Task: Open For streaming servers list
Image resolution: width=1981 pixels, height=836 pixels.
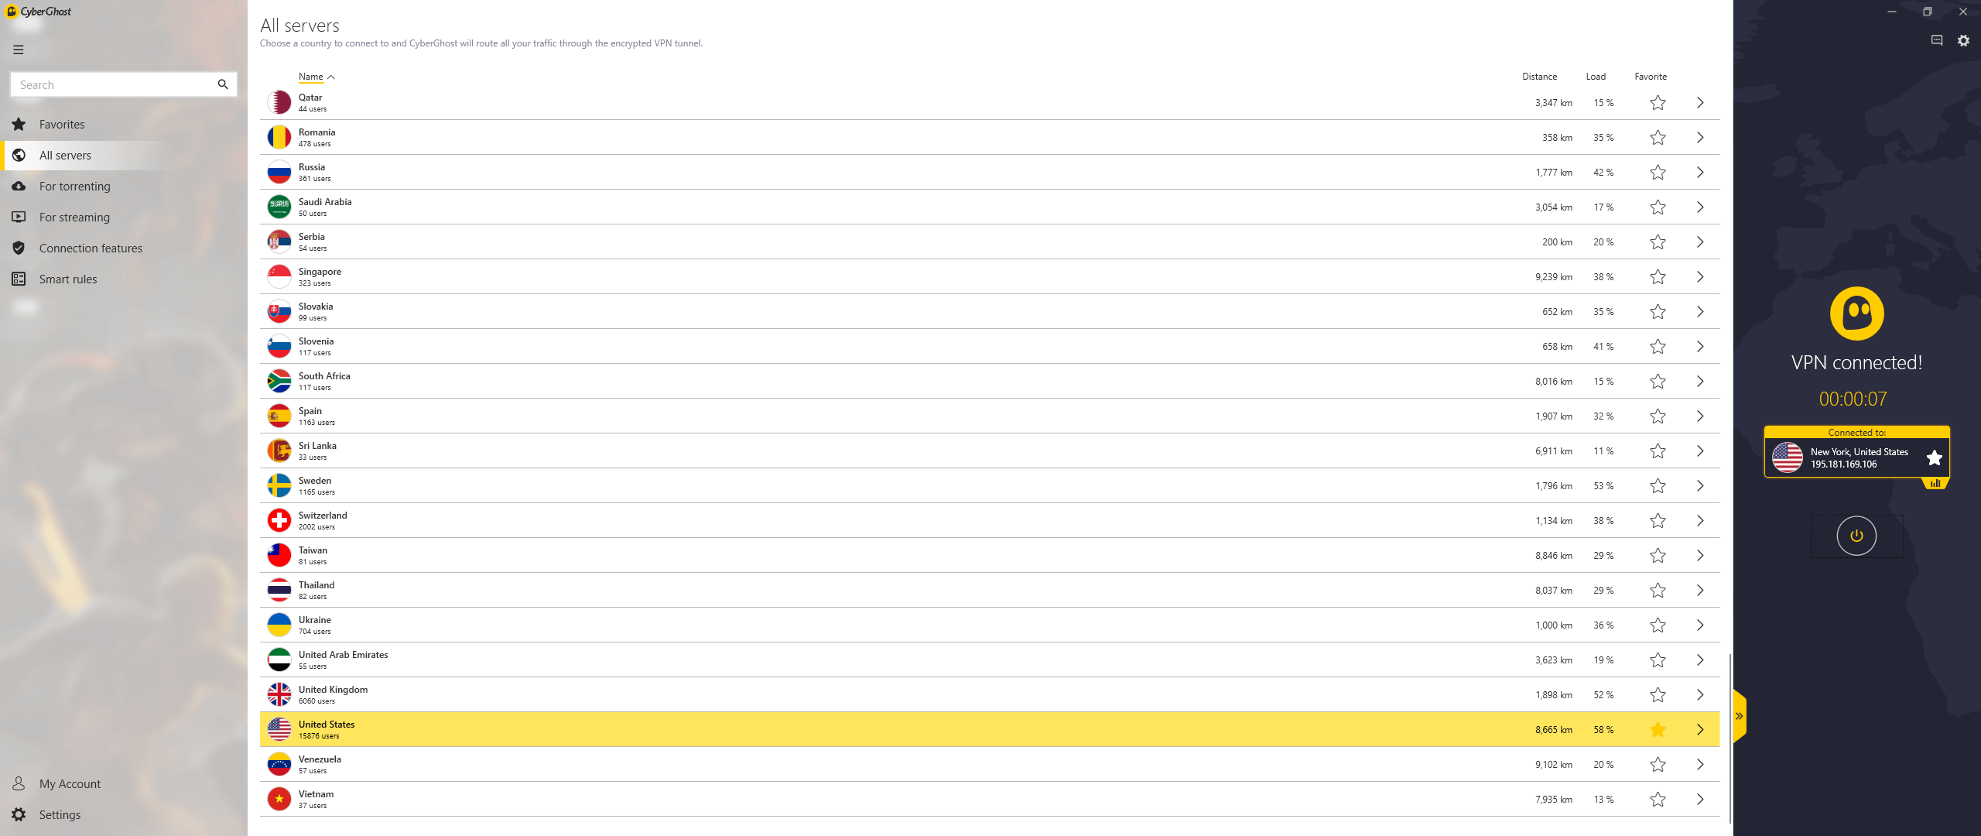Action: (74, 217)
